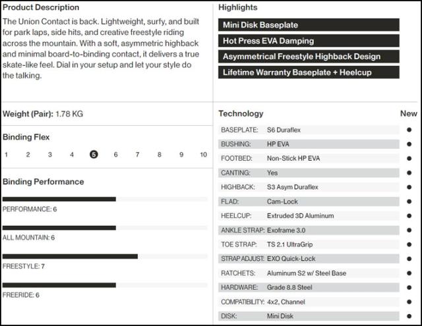422x326 pixels.
Task: Click the New dot beside DISK row
Action: pyautogui.click(x=409, y=316)
